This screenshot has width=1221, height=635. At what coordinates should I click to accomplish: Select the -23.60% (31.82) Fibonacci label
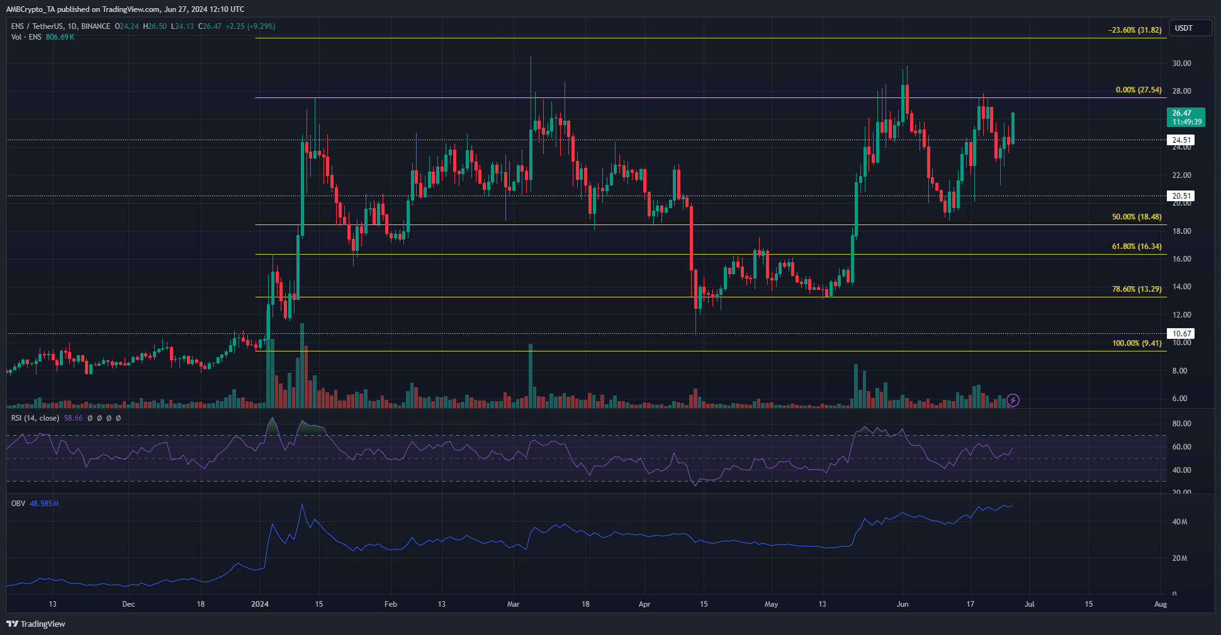(1135, 30)
